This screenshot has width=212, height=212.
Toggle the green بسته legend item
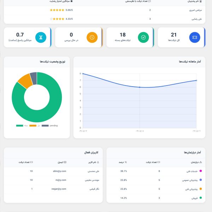point(22,126)
